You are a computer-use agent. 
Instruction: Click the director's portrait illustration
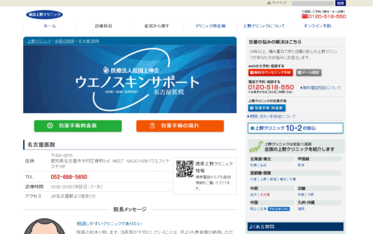tap(45, 226)
